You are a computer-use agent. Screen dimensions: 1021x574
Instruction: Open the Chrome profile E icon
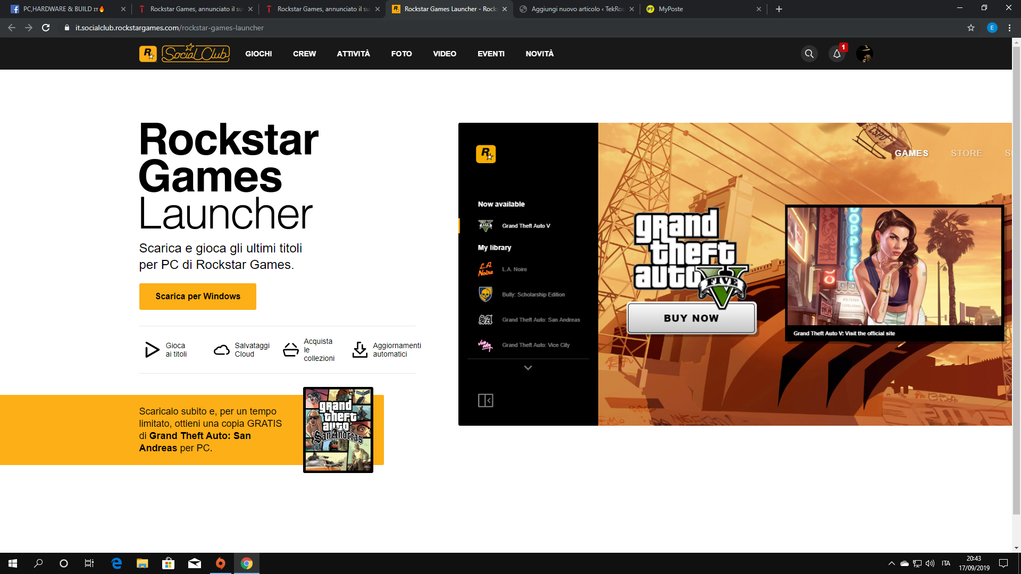coord(992,28)
